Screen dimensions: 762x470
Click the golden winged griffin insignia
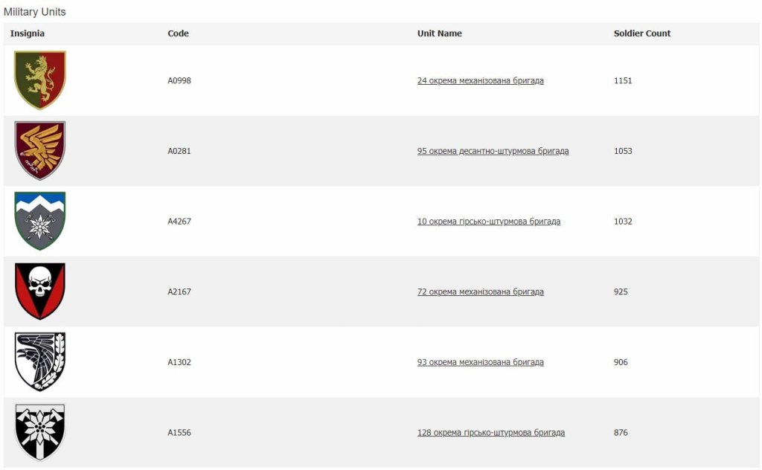[x=40, y=151]
